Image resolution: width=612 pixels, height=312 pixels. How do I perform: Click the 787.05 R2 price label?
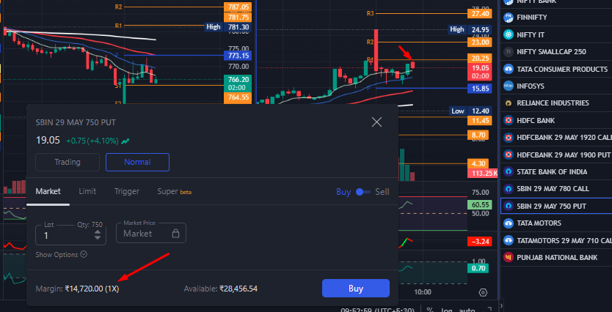click(238, 7)
